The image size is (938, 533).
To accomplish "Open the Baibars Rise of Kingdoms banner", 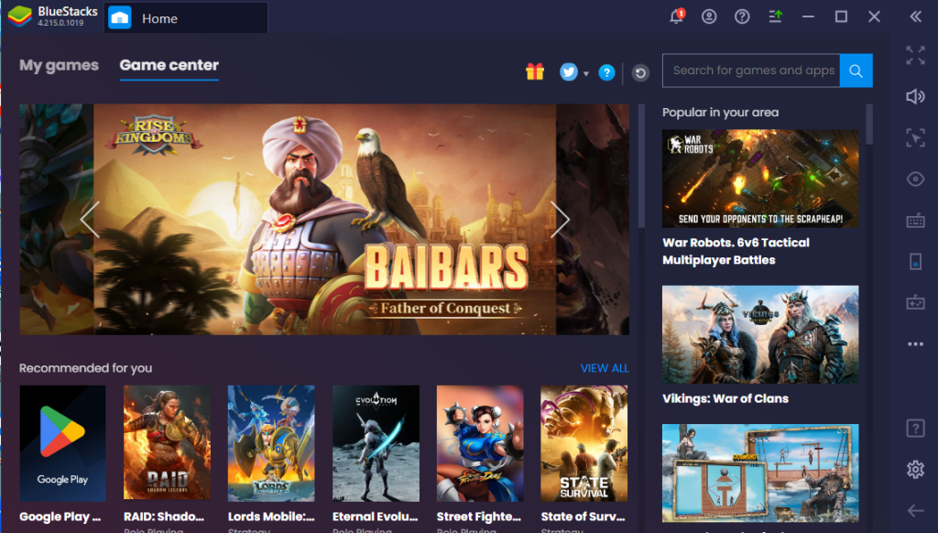I will (325, 220).
